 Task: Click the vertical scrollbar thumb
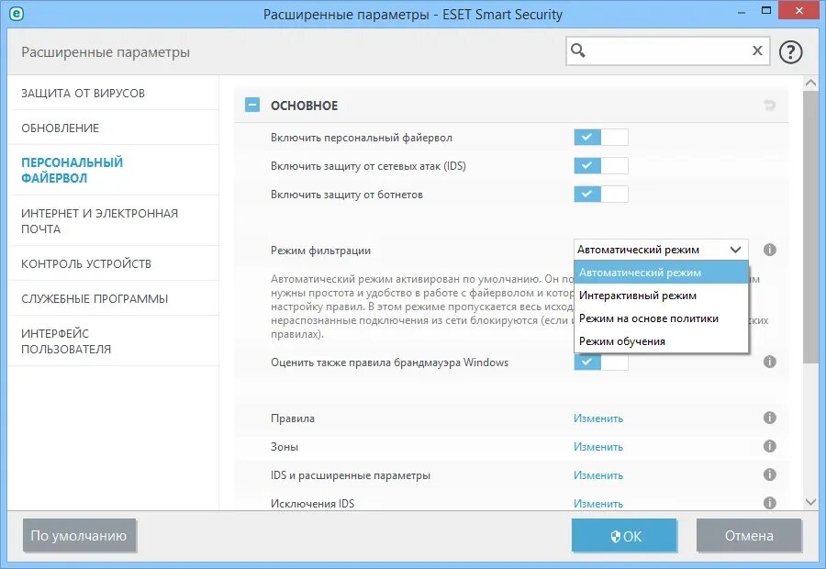[x=810, y=227]
